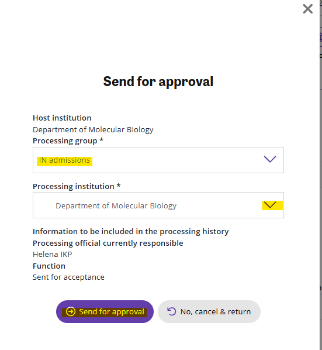Close the Send for approval dialog
This screenshot has height=350, width=322.
(x=308, y=9)
